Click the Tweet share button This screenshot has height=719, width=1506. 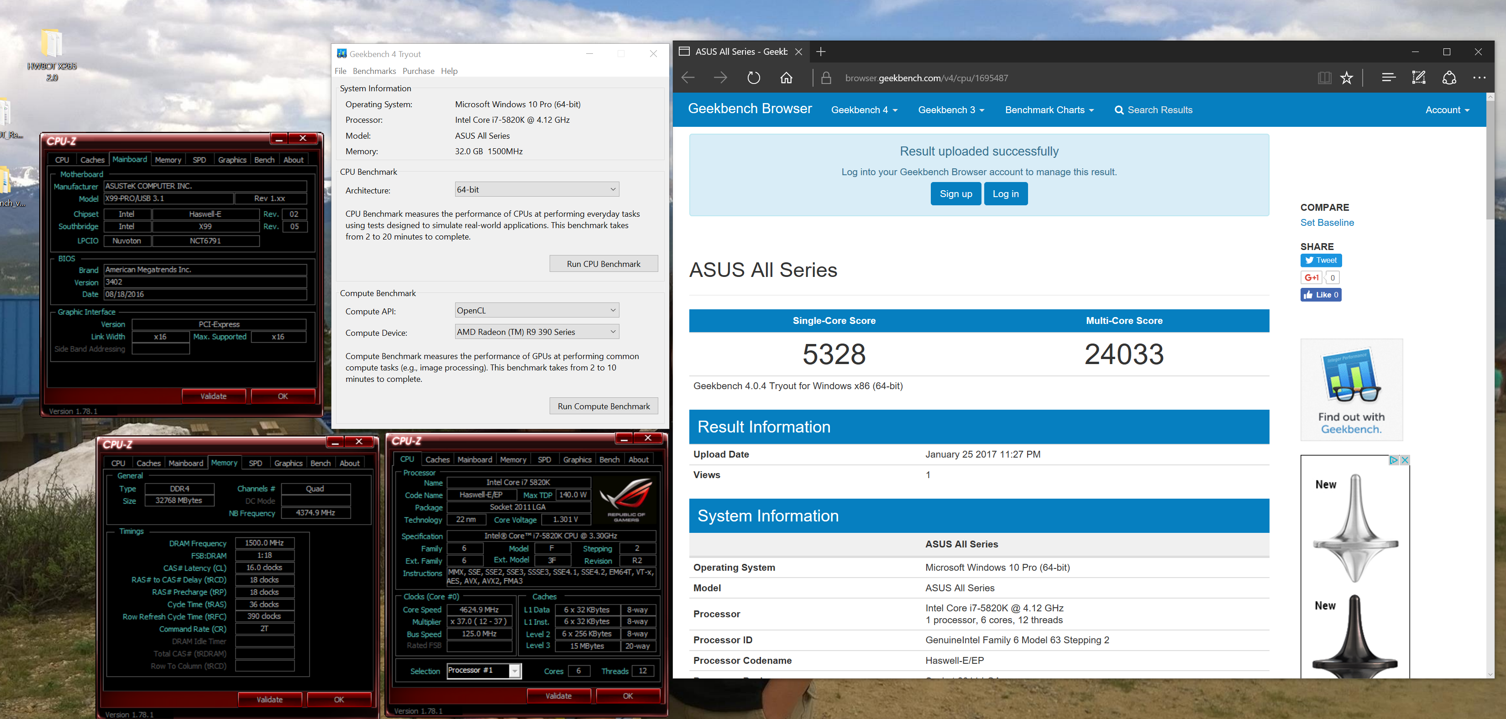1321,260
